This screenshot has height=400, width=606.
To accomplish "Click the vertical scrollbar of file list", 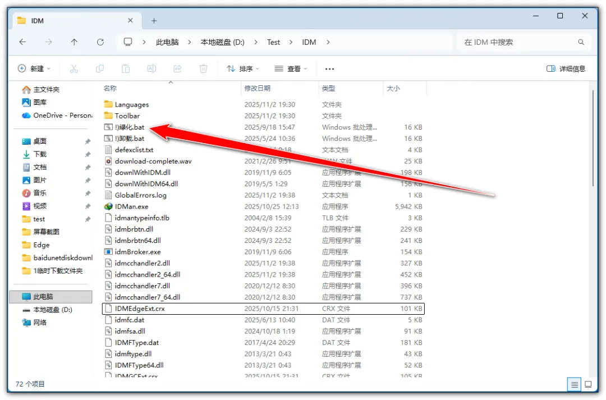I will point(593,138).
